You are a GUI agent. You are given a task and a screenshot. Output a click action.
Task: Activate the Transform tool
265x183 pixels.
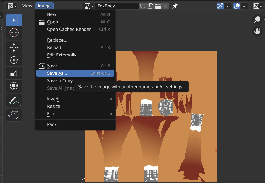[14, 86]
